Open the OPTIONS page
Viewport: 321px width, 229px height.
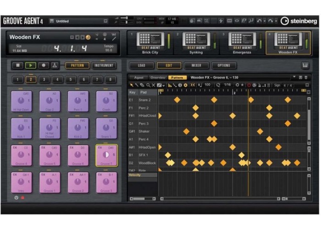point(224,65)
